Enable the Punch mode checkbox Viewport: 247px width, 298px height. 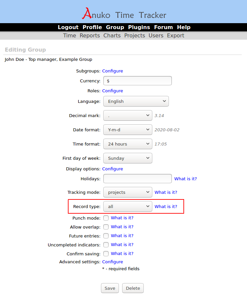(x=106, y=218)
